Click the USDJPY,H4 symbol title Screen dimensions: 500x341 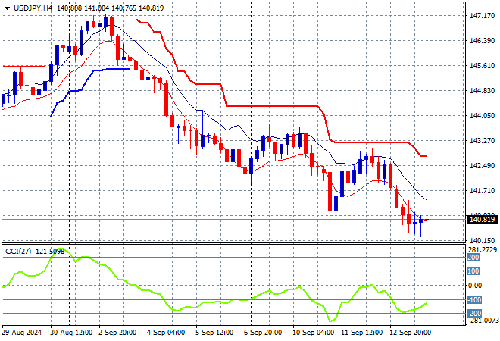(33, 8)
